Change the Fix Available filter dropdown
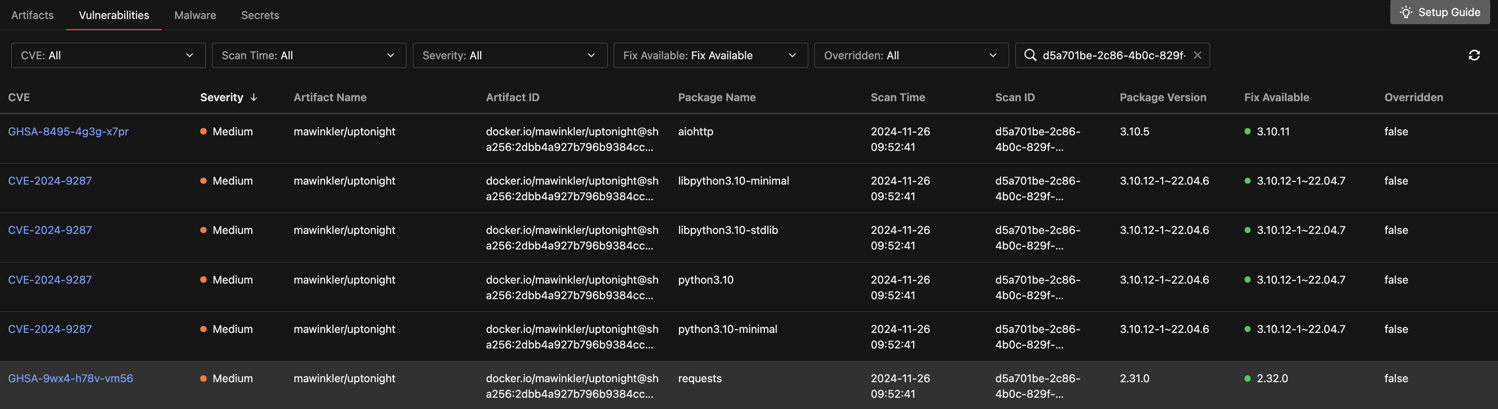 coord(711,55)
